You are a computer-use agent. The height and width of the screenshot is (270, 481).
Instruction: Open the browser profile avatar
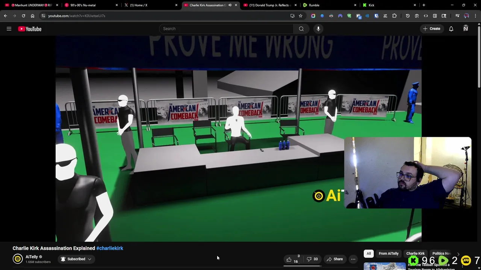[x=466, y=16]
